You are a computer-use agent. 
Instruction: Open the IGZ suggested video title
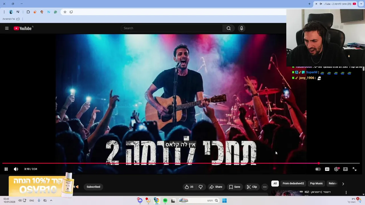[317, 192]
